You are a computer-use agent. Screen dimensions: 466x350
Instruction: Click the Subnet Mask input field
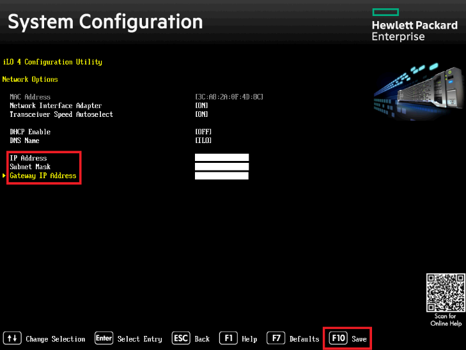(x=222, y=167)
